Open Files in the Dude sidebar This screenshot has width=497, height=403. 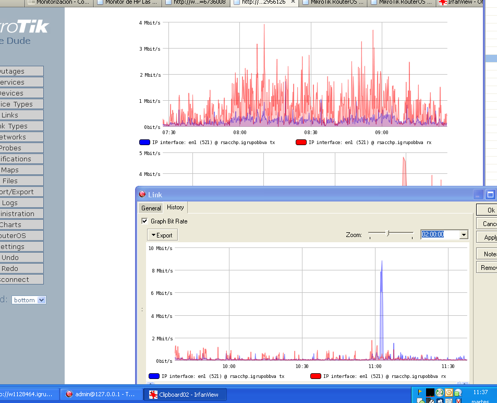point(21,181)
